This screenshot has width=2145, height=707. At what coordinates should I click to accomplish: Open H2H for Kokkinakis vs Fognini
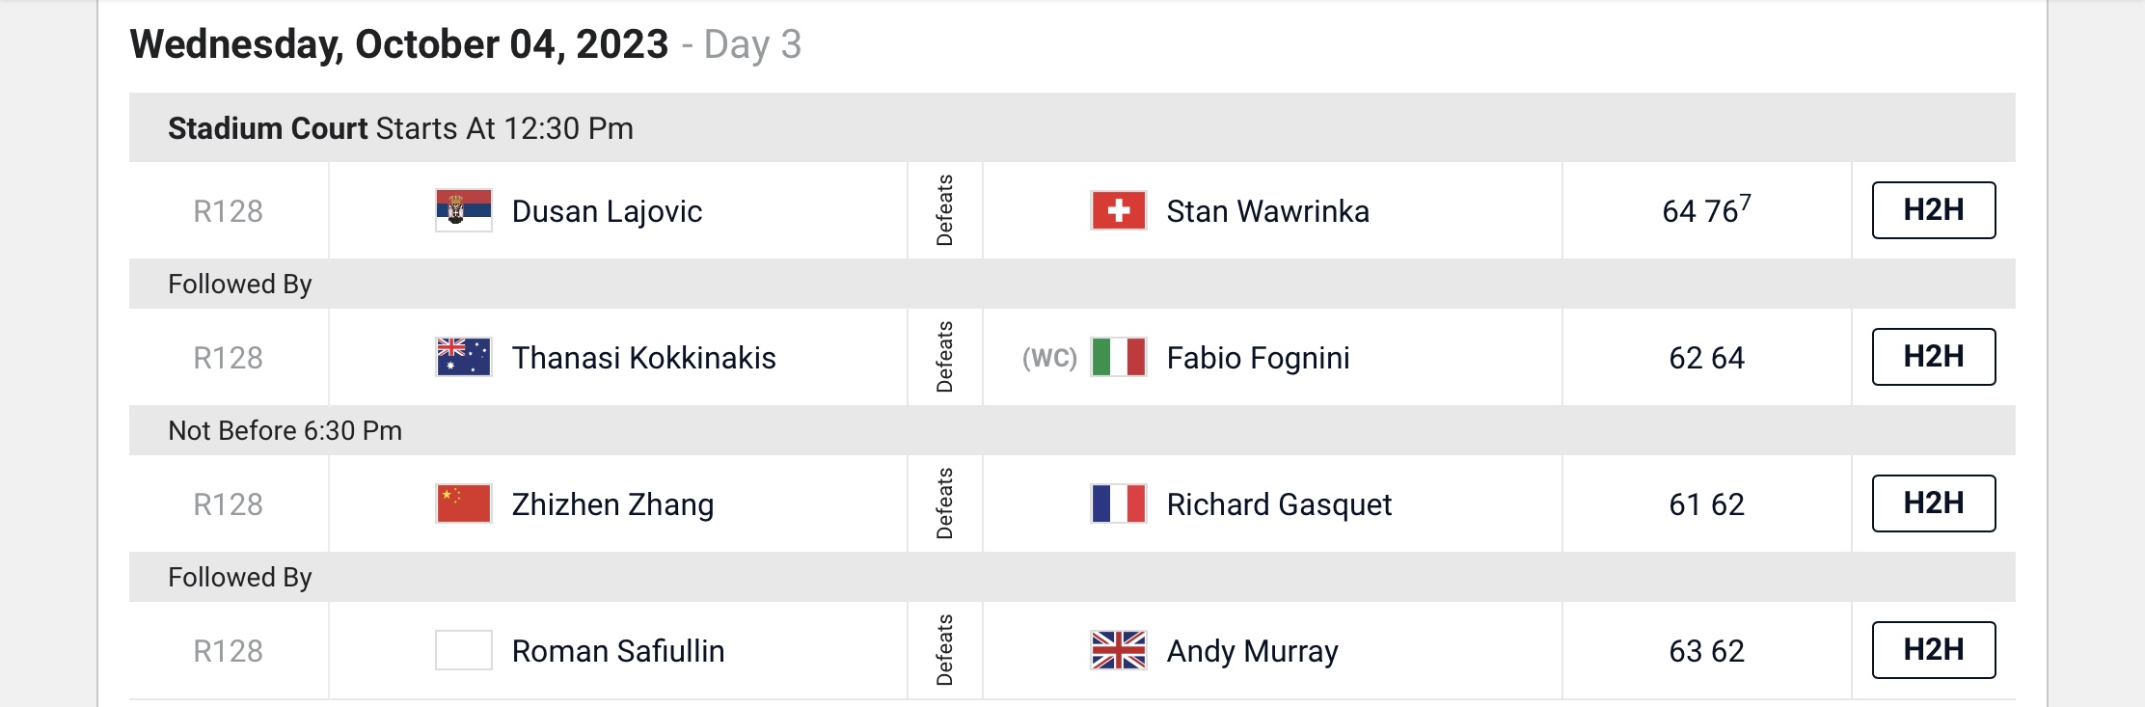[1934, 357]
